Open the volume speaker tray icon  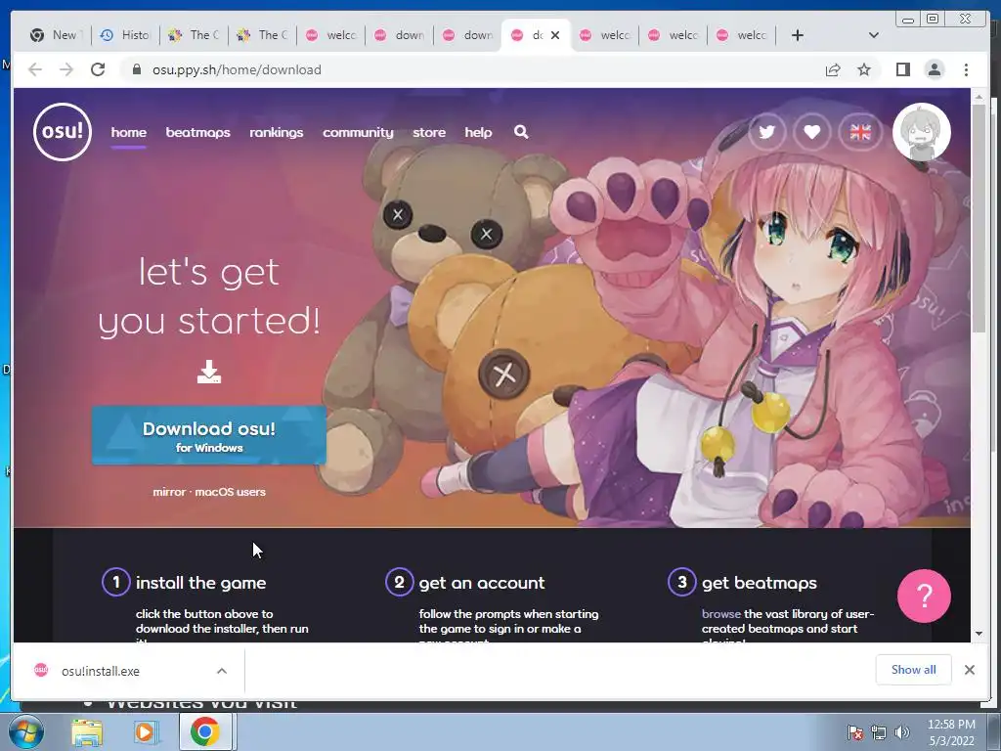901,732
